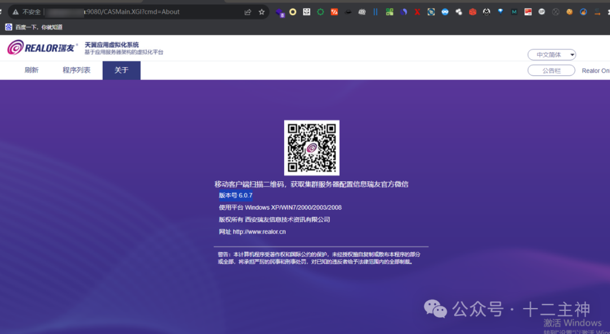Click the share icon next to the address bar
This screenshot has height=334, width=610.
point(247,11)
